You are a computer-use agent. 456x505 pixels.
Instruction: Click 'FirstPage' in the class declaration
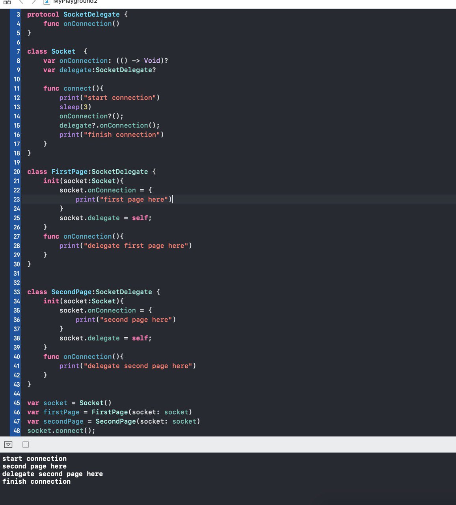tap(69, 172)
